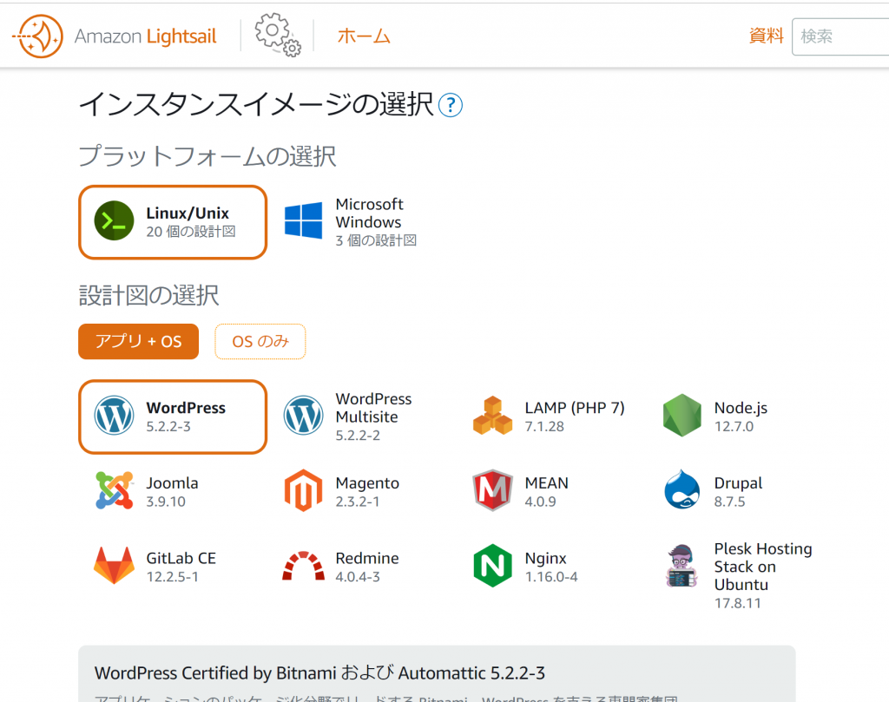Click the MEAN version 4.0.9 text
Image resolution: width=889 pixels, height=702 pixels.
click(540, 502)
